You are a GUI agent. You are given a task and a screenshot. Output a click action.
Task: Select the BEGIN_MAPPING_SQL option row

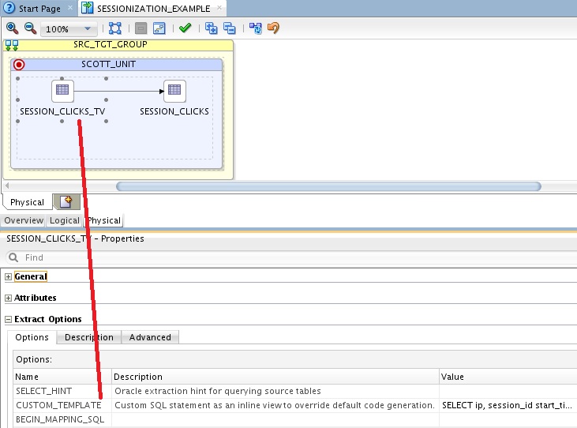click(295, 419)
